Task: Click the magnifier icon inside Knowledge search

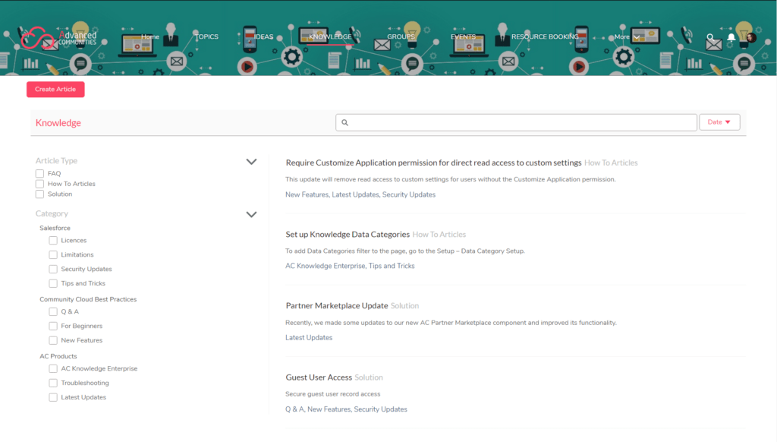Action: (x=345, y=122)
